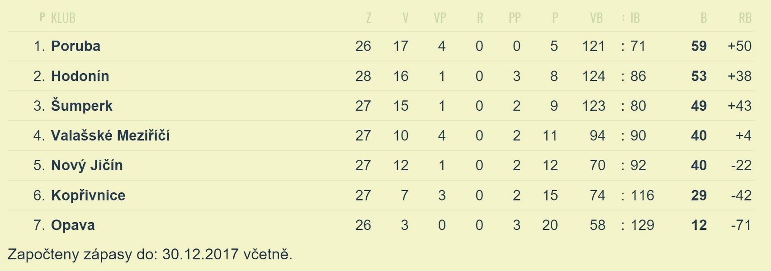Screen dimensions: 771x271
Task: Click the Započteny zápasy date note
Action: [x=150, y=254]
